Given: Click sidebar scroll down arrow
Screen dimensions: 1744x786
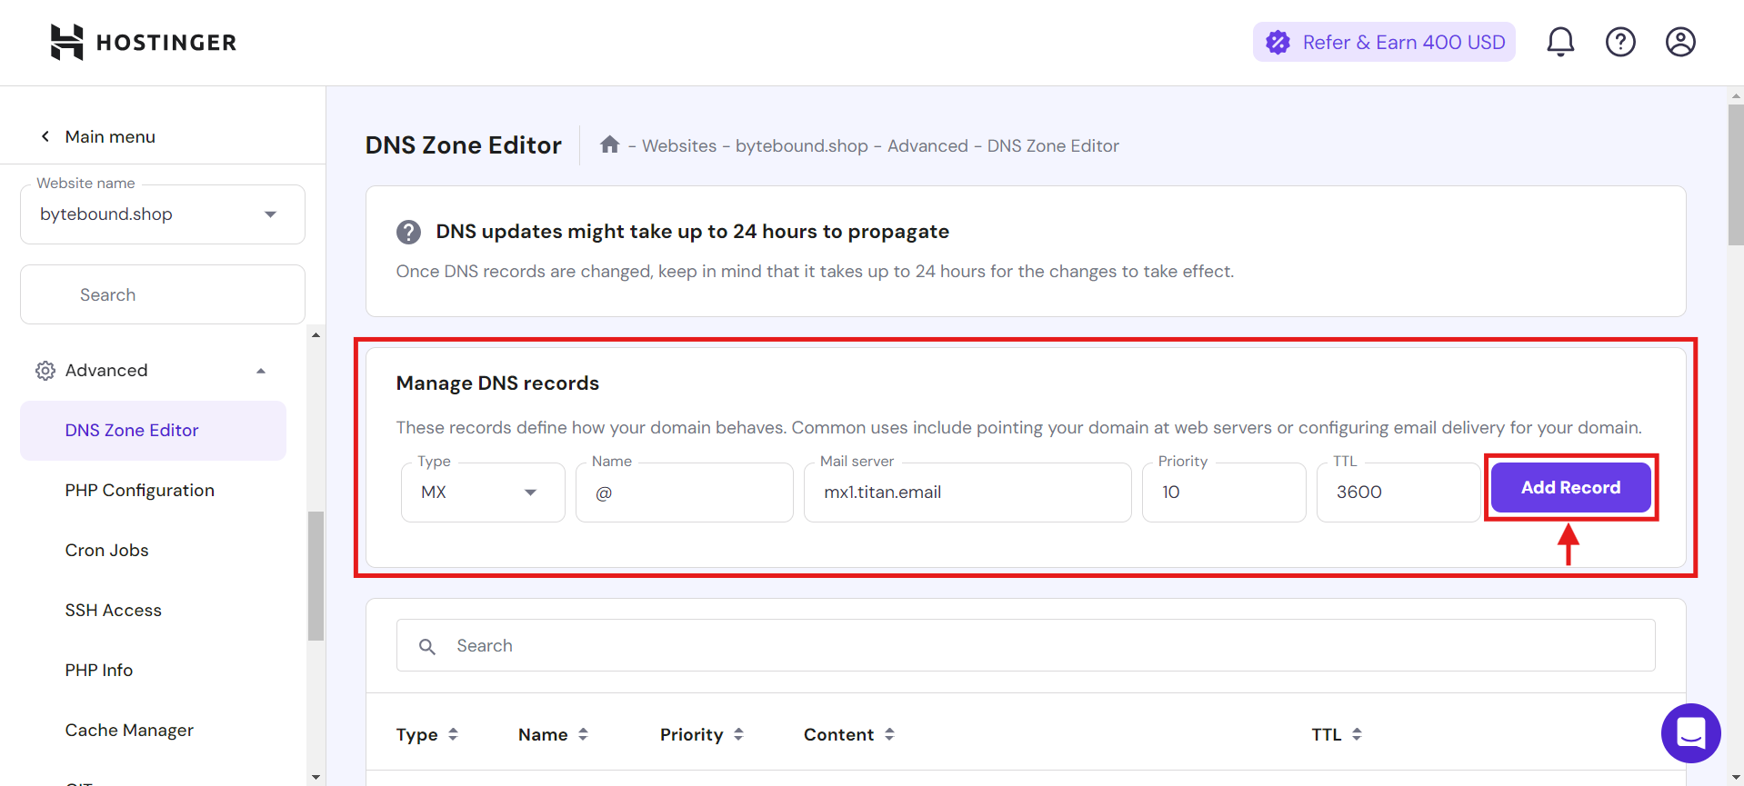Looking at the screenshot, I should pyautogui.click(x=316, y=777).
